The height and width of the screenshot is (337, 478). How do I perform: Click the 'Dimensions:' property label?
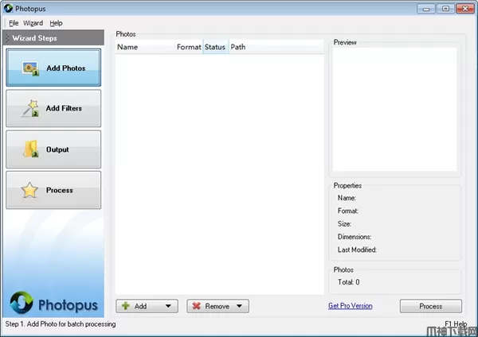click(x=355, y=237)
